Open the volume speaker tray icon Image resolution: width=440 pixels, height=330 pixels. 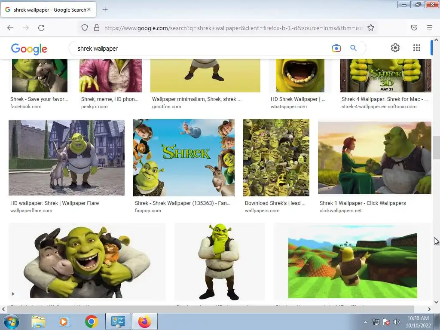[397, 322]
